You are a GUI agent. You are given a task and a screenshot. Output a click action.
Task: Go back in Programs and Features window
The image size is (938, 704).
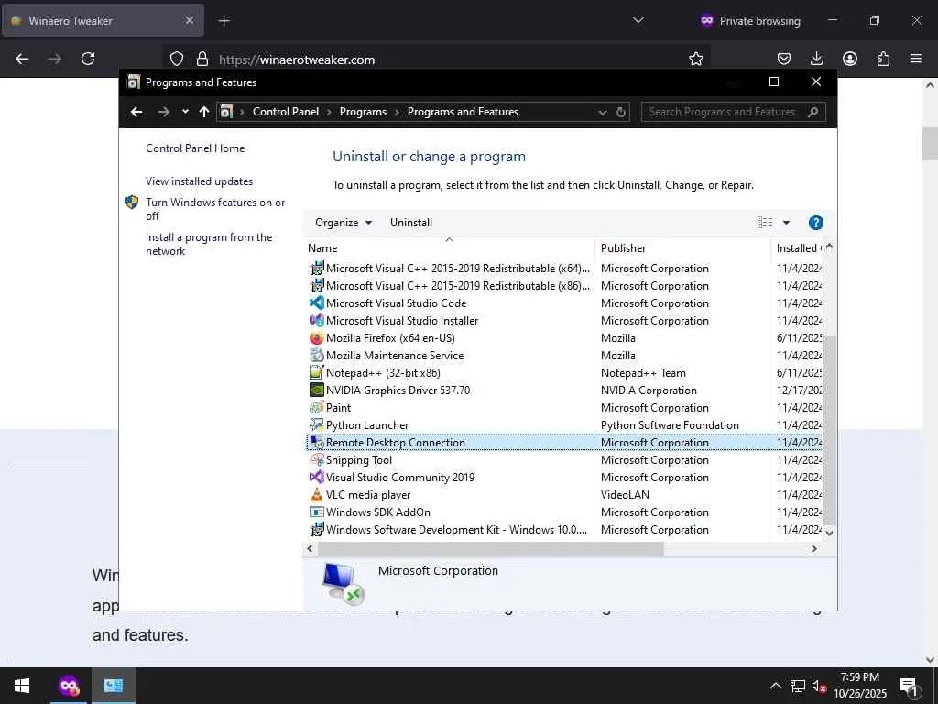click(x=136, y=112)
